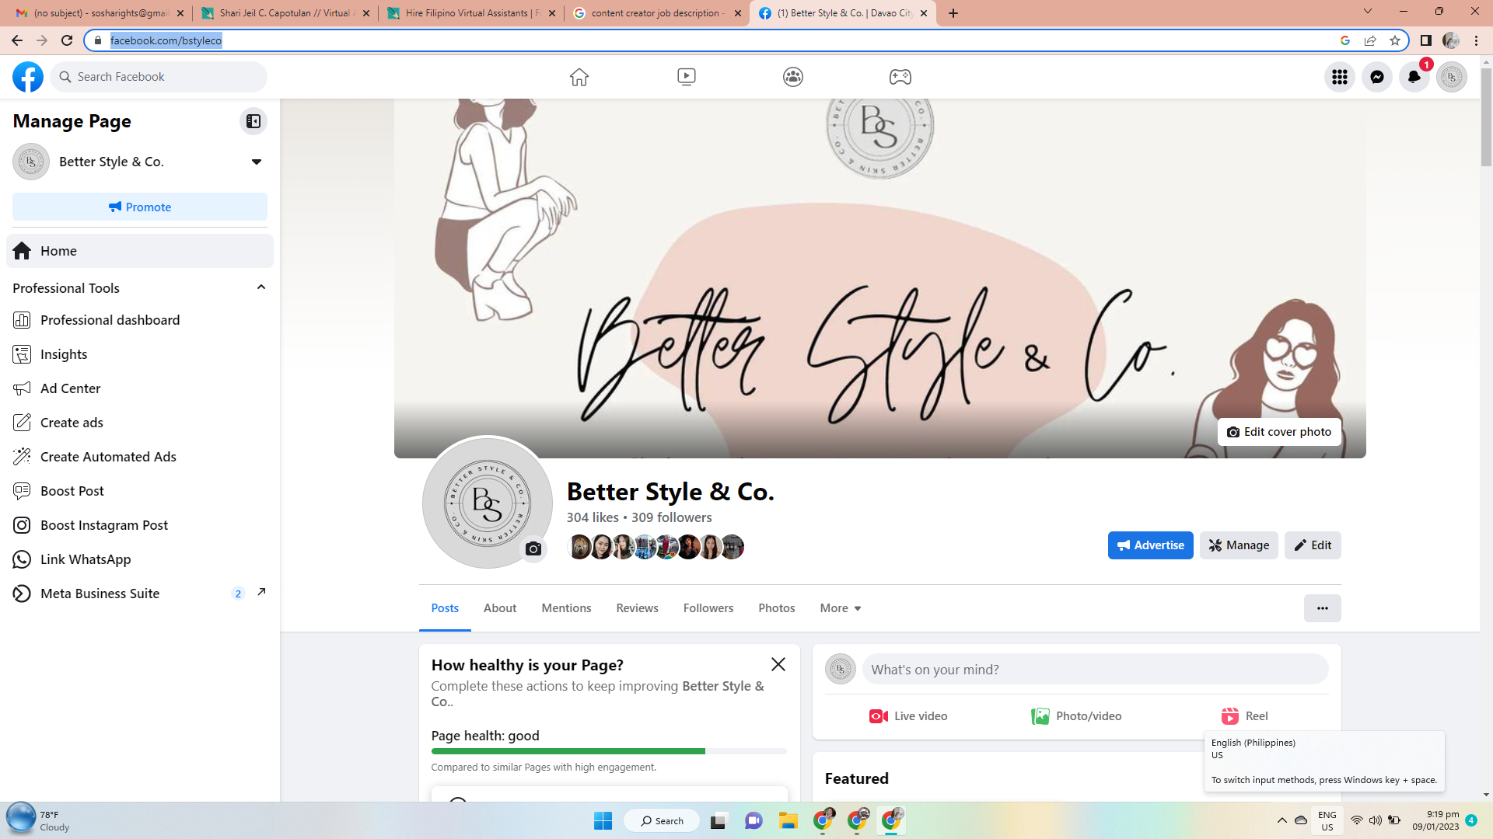This screenshot has width=1493, height=839.
Task: Open the Gaming controller icon
Action: tap(900, 77)
